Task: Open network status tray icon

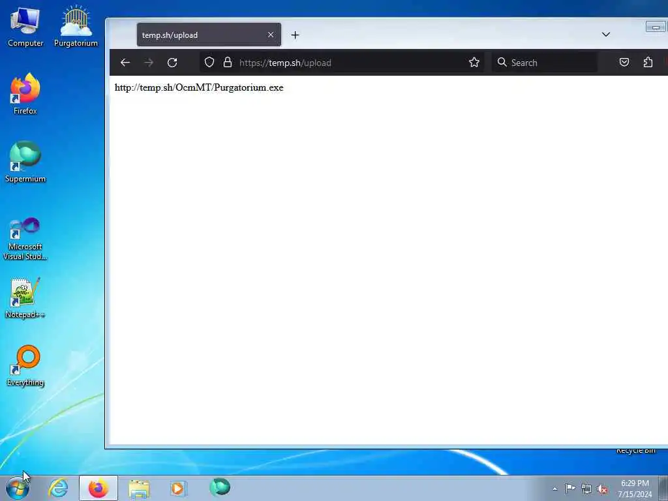Action: (586, 489)
